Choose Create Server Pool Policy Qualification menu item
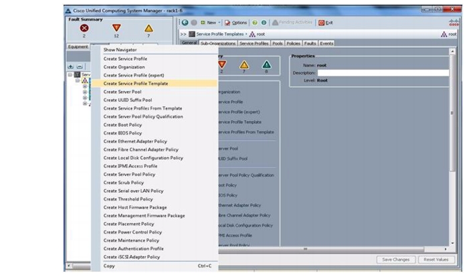467x277 pixels. [155, 116]
